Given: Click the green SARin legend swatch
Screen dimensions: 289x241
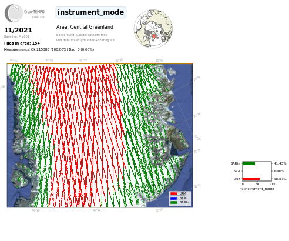Looking at the screenshot, I should tap(174, 203).
